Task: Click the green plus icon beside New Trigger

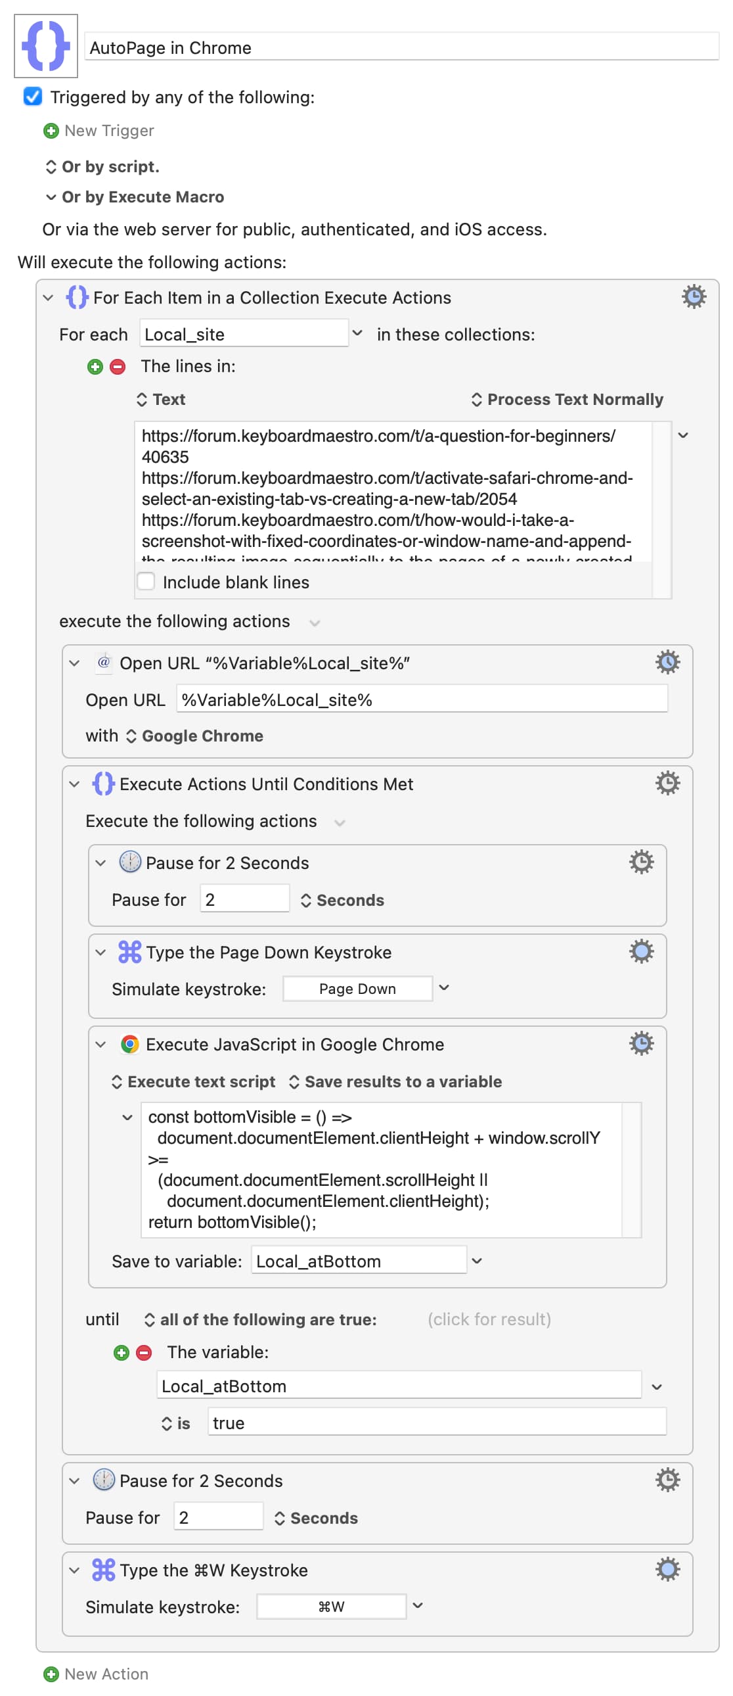Action: click(51, 131)
